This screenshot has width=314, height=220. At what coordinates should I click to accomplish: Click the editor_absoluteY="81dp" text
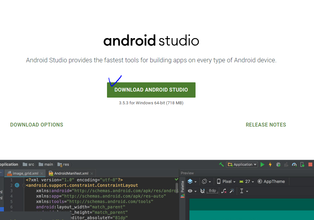(99, 217)
